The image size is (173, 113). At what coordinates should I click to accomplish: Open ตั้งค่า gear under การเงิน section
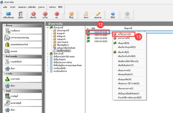[23, 86]
